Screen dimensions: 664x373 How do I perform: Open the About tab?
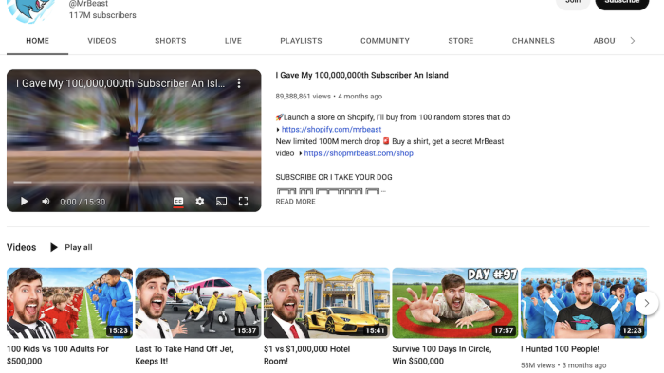(x=604, y=41)
